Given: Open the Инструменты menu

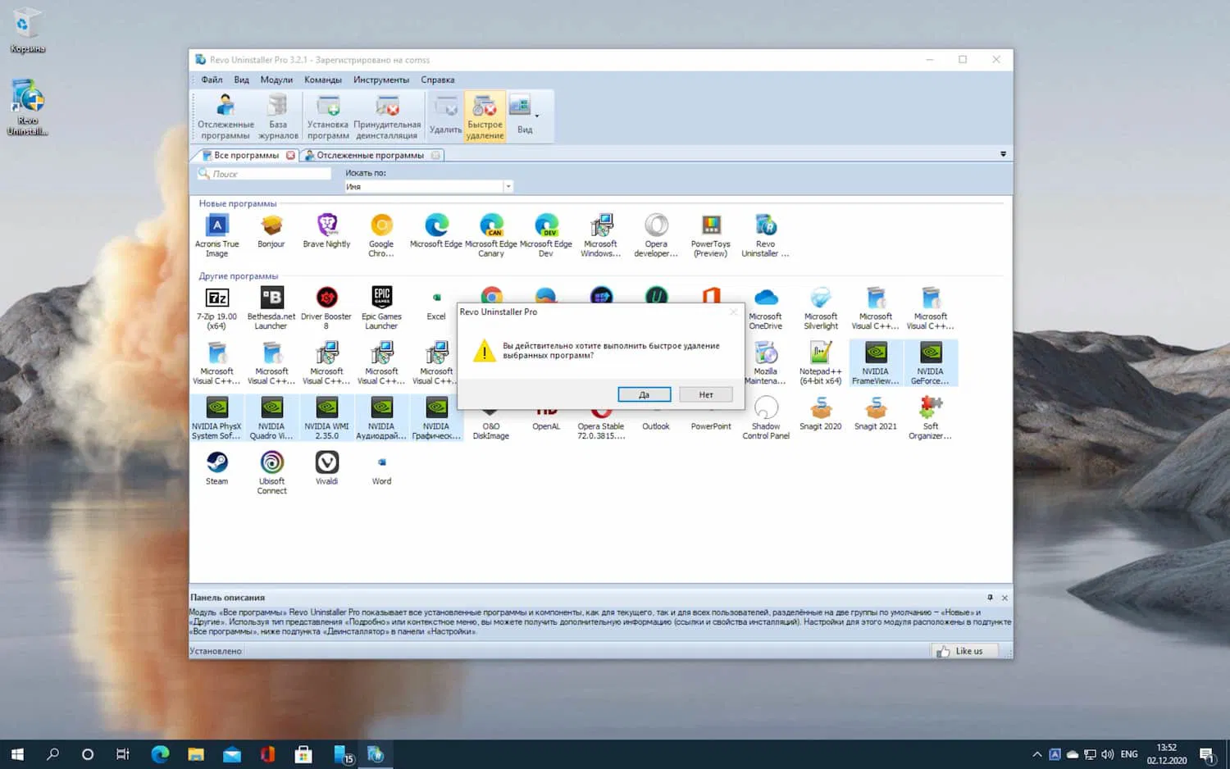Looking at the screenshot, I should pos(380,80).
